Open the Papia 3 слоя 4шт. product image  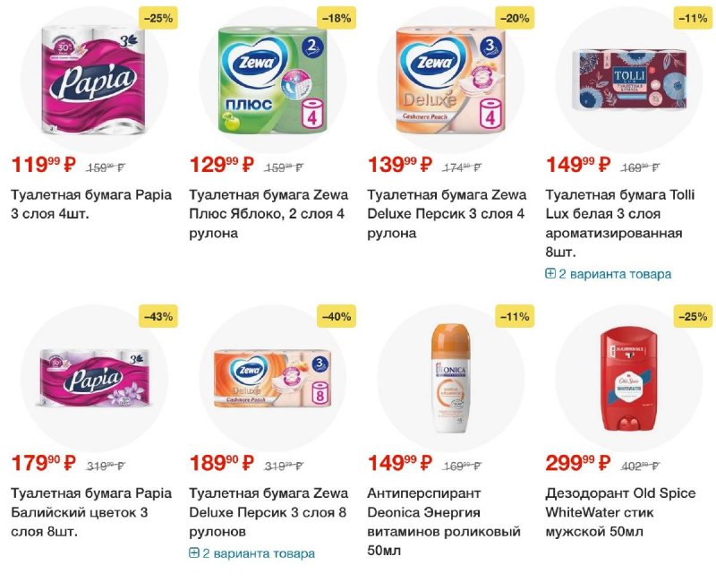coord(94,80)
